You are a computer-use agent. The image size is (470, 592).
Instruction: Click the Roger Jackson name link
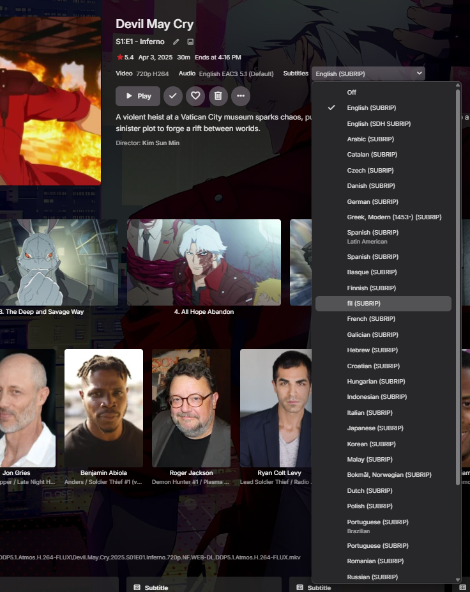(191, 472)
